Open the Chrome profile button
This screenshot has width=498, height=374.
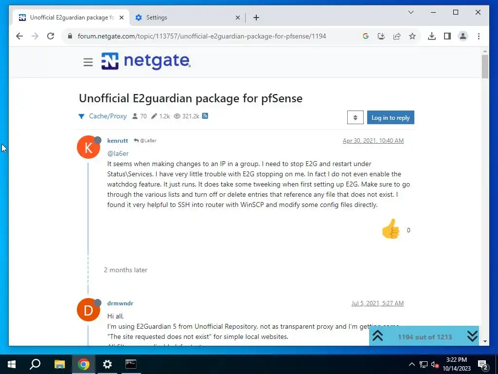click(x=463, y=36)
